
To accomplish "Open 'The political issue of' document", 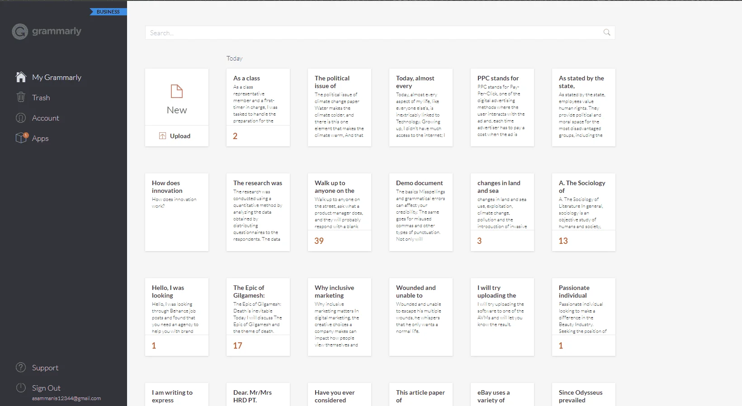I will tap(340, 107).
